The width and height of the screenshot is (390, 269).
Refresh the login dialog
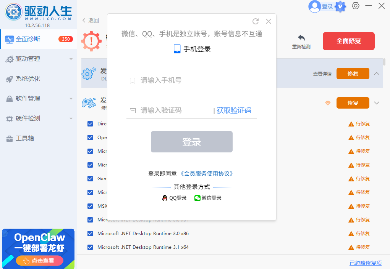tap(256, 21)
